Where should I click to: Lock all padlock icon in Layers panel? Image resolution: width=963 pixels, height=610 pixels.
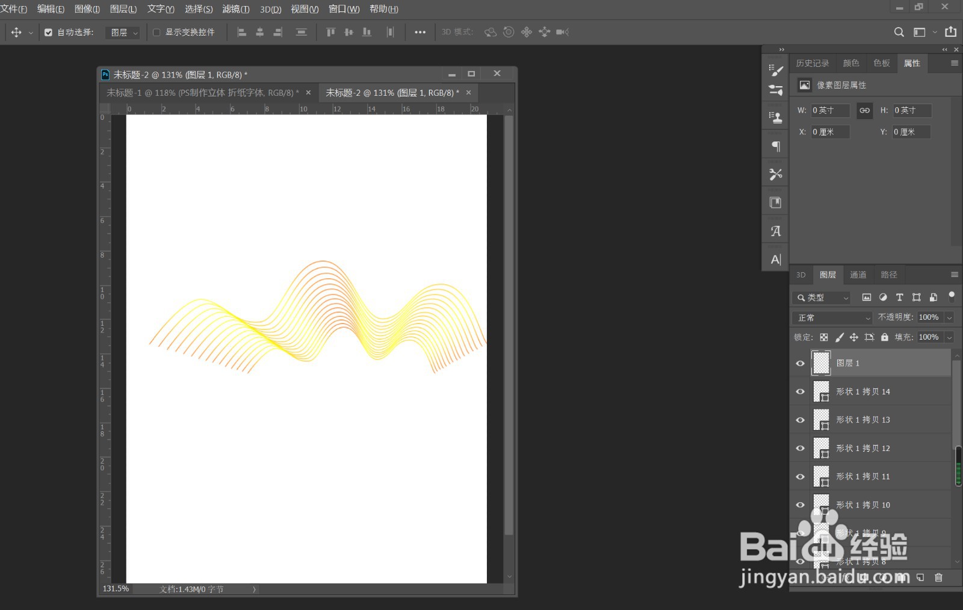pos(884,337)
